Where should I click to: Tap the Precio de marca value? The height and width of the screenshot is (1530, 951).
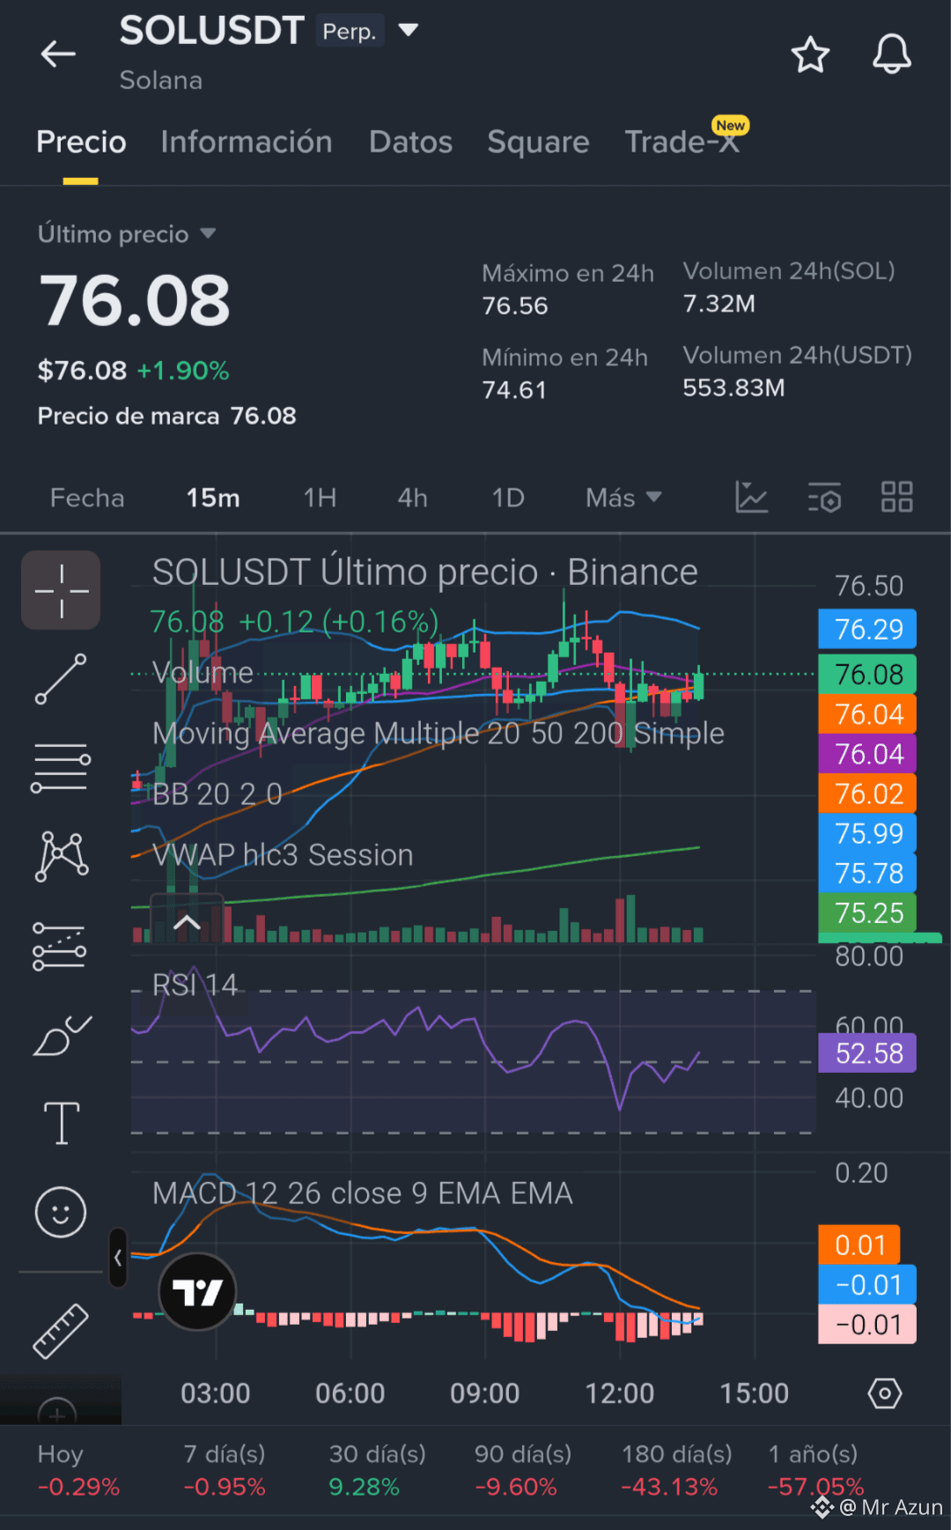tap(263, 416)
